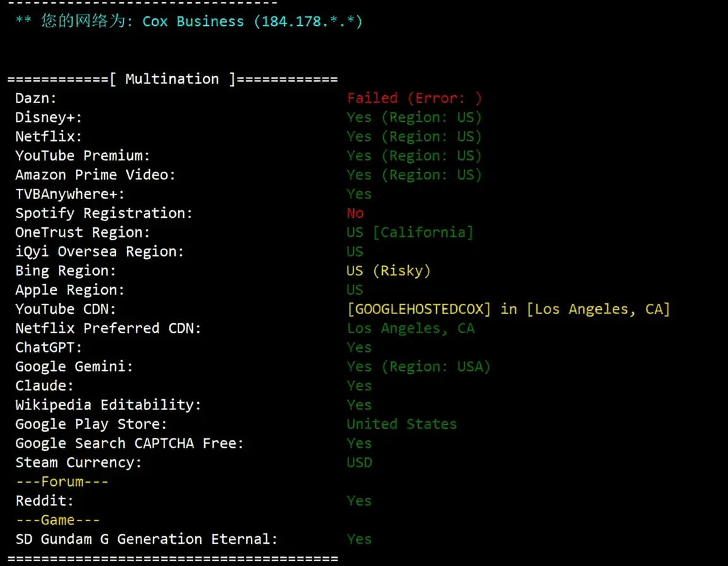Select the Apple Region US value
728x566 pixels.
[355, 290]
